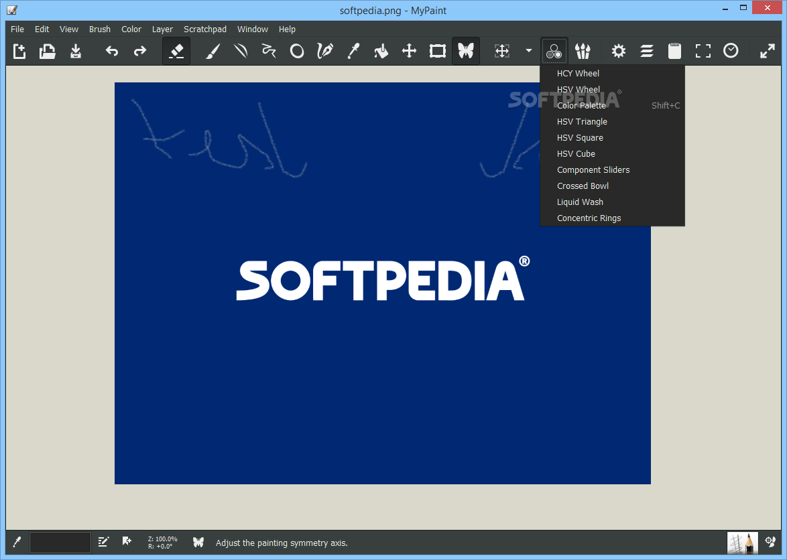Choose HSV Wheel color chooser
Viewport: 787px width, 560px height.
coord(612,89)
